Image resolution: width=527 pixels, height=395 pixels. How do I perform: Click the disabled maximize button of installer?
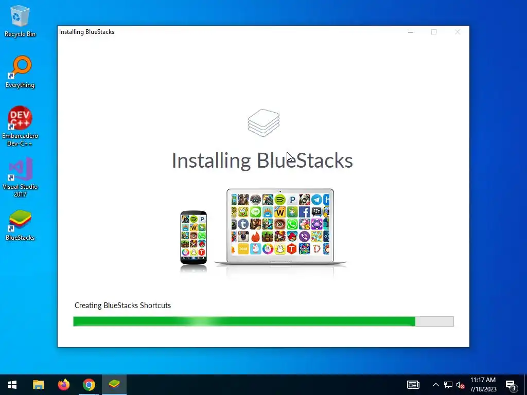click(434, 32)
